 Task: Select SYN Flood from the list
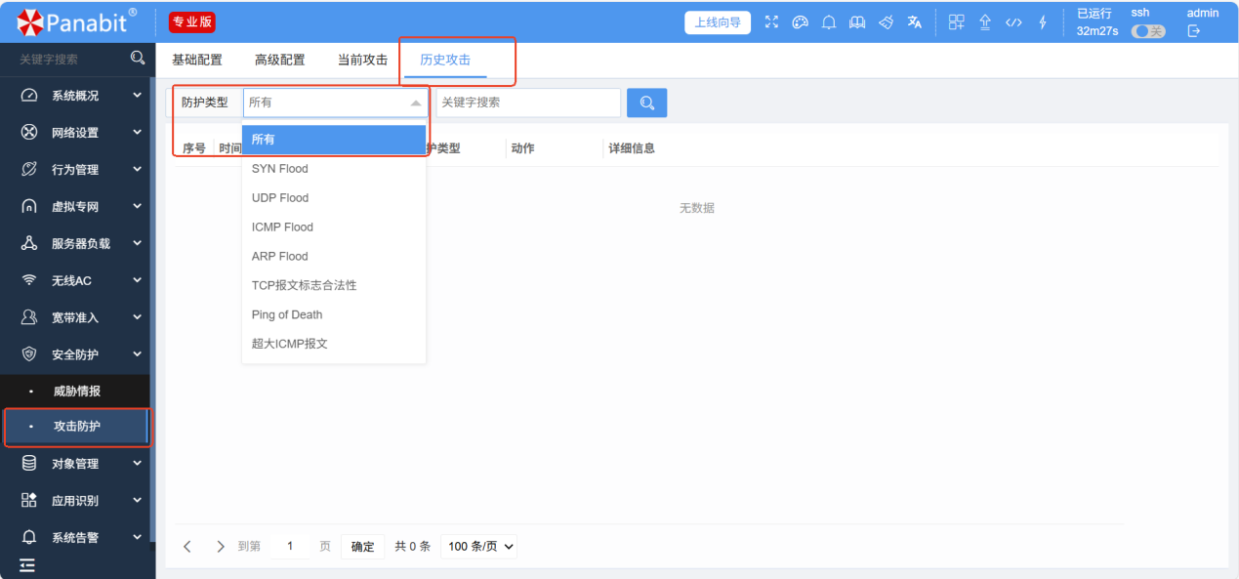click(280, 169)
